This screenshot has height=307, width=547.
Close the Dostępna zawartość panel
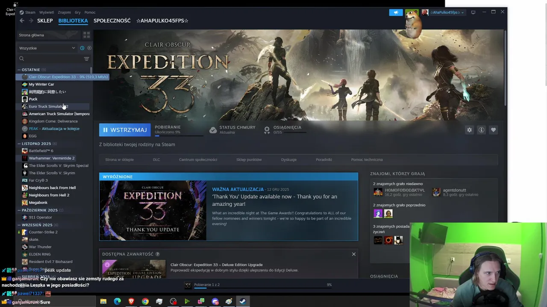(353, 254)
